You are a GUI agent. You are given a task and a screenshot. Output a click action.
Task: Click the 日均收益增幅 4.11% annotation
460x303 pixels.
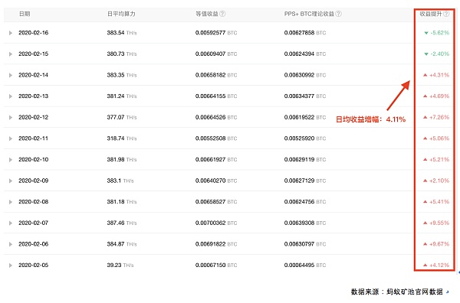point(370,119)
